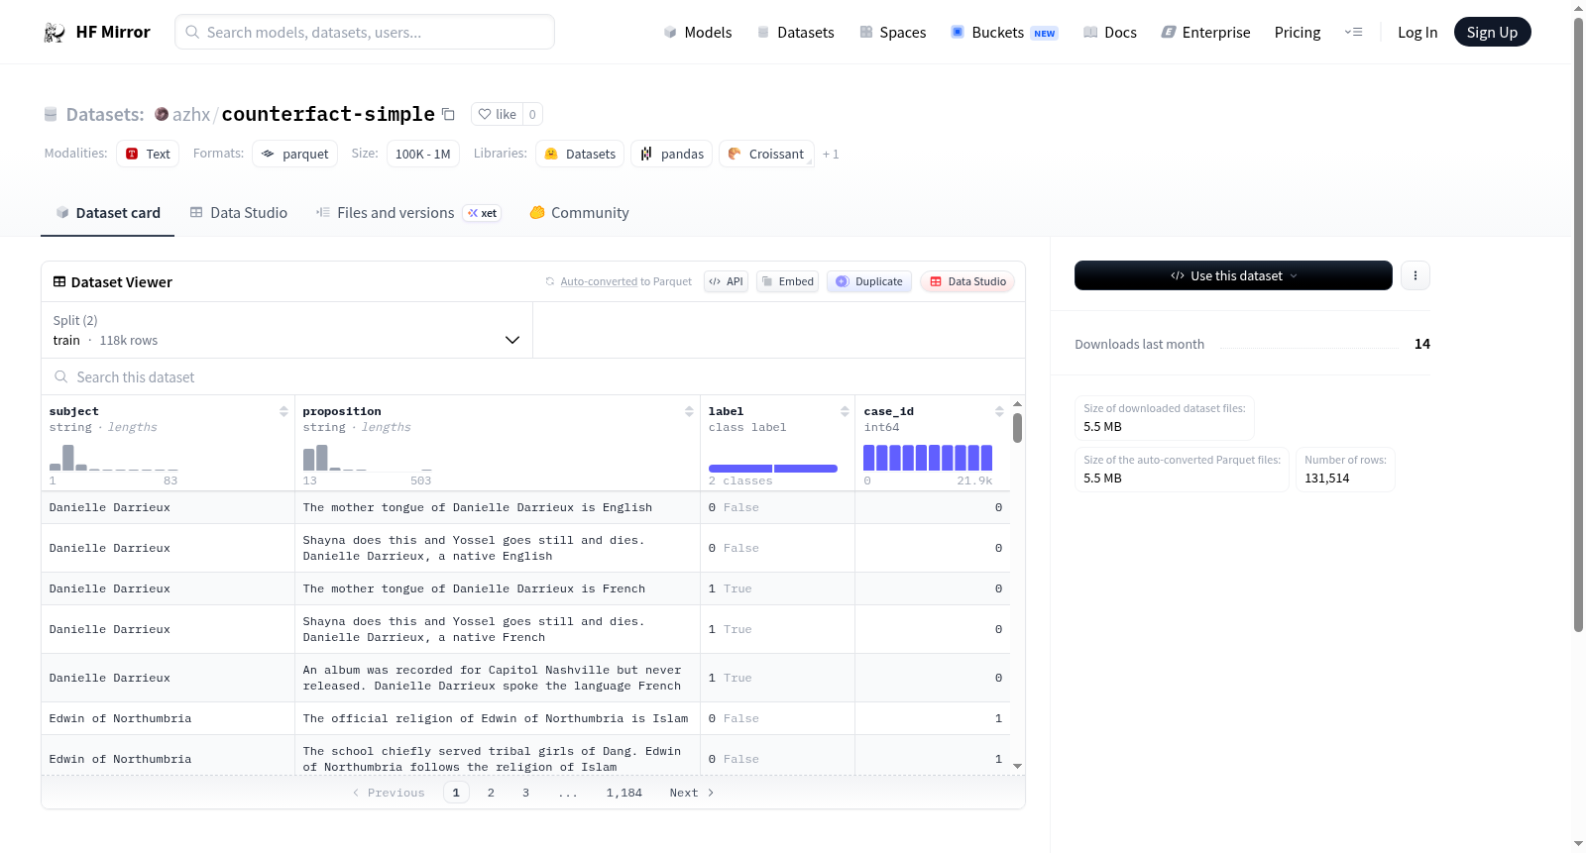Click the Datasets library tag
The image size is (1586, 853).
coord(580,154)
